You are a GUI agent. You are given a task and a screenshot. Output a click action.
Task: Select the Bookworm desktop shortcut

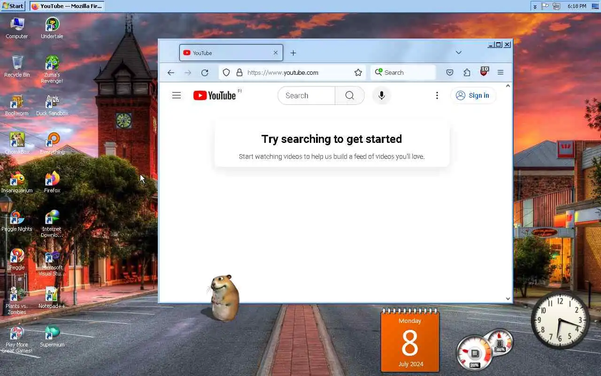click(17, 105)
